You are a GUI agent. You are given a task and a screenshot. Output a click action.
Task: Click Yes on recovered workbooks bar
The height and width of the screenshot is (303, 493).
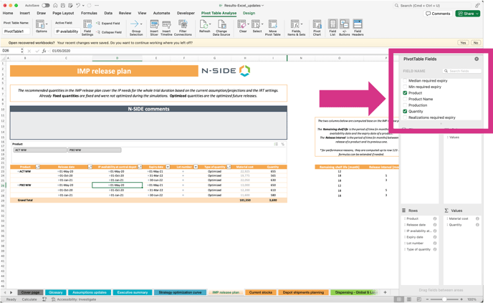coord(463,43)
